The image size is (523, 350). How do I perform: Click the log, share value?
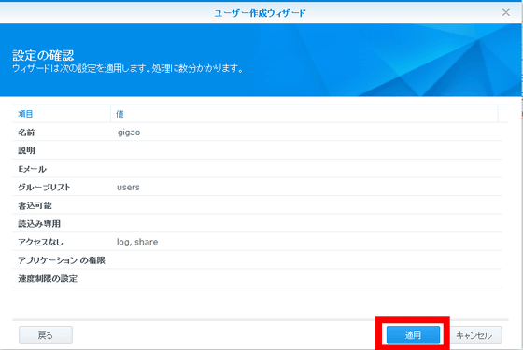tap(137, 242)
